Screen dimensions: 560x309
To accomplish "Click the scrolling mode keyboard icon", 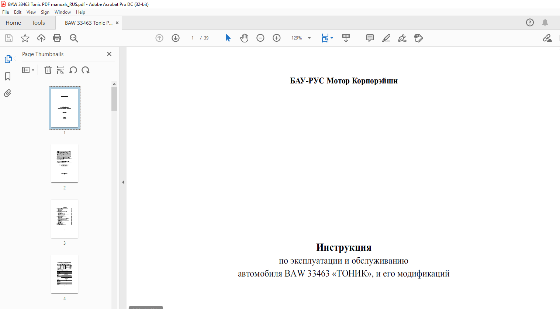I will point(346,38).
